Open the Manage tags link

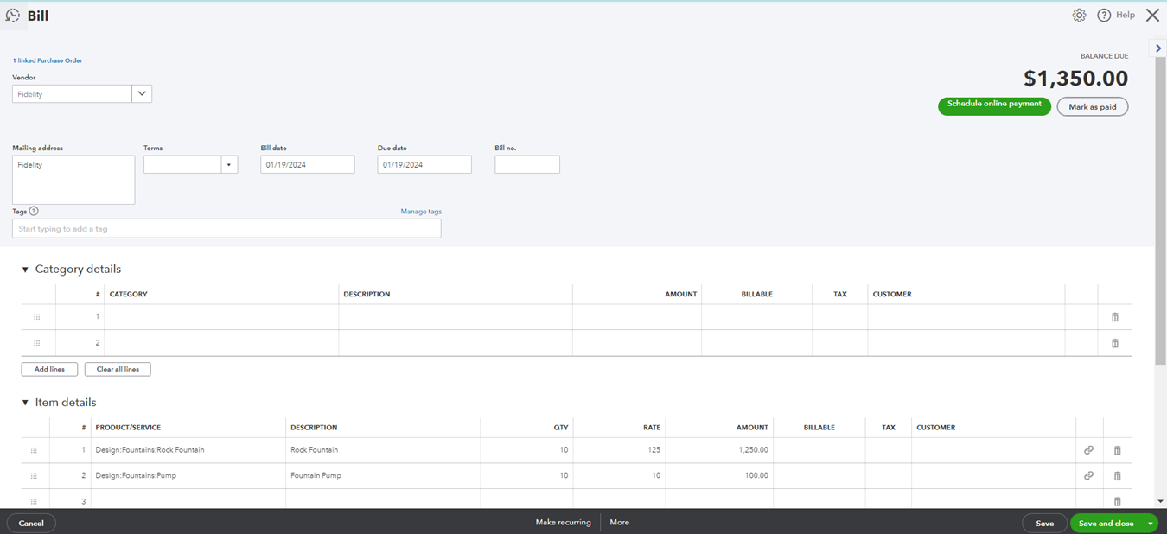pos(421,212)
